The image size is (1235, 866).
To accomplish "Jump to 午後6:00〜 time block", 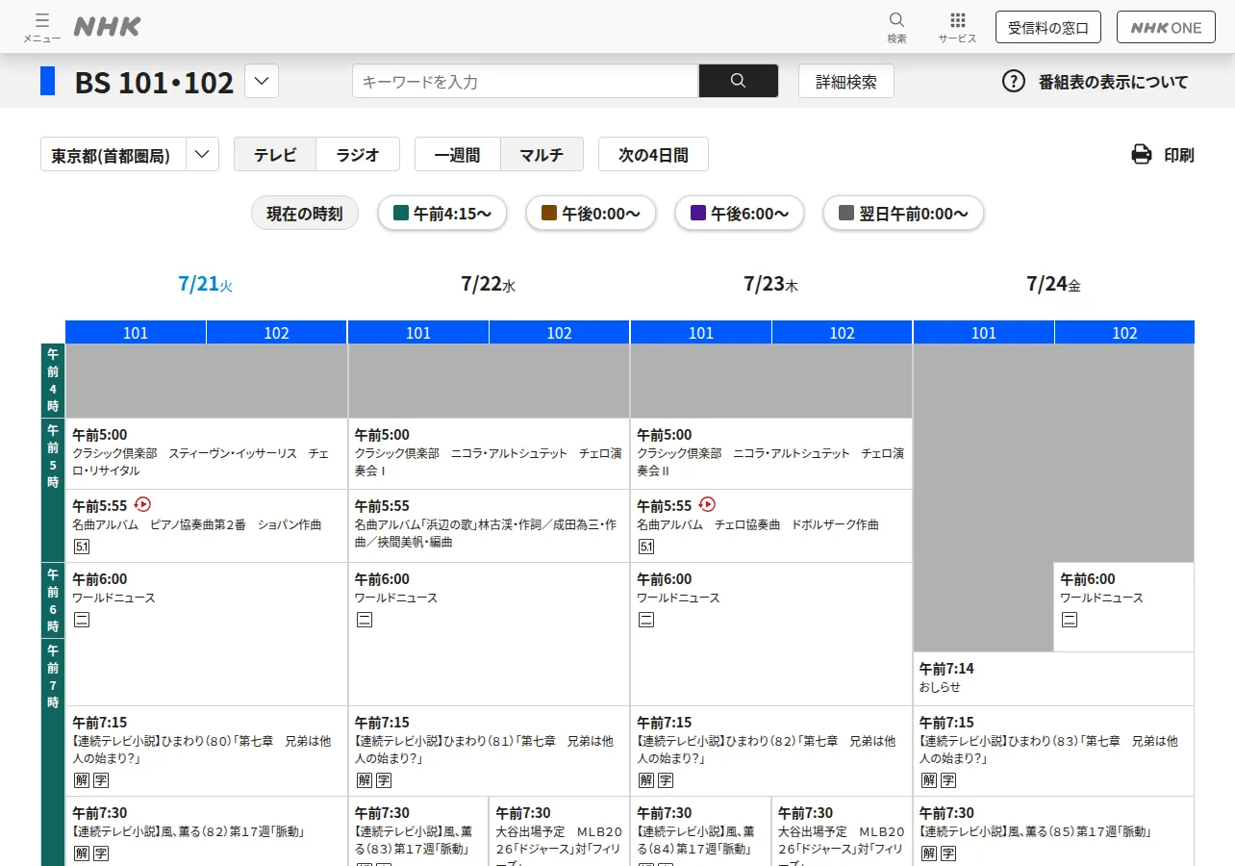I will coord(739,214).
